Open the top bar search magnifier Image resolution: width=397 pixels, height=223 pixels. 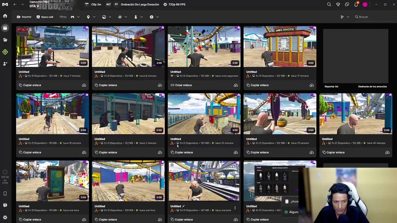click(329, 4)
